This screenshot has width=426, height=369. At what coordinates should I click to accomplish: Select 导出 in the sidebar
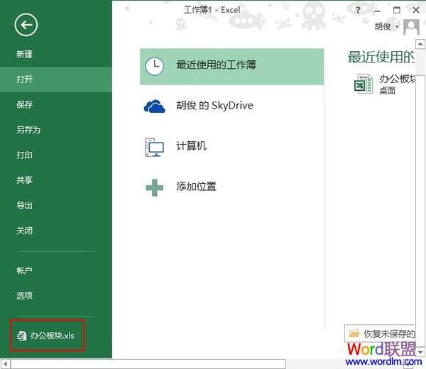click(x=24, y=205)
